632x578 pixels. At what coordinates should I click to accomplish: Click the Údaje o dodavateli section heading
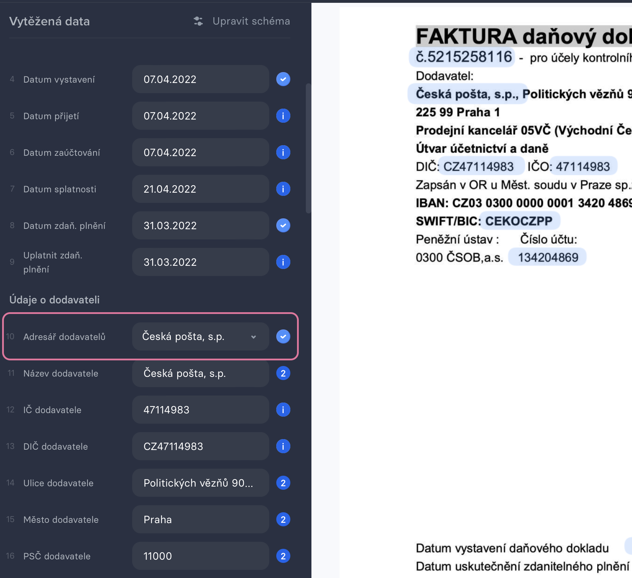tap(54, 300)
